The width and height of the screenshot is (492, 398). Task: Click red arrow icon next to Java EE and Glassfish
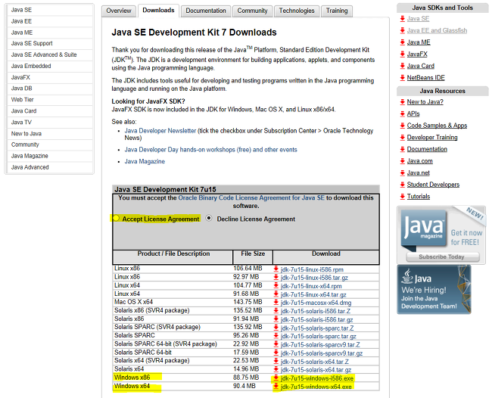402,30
